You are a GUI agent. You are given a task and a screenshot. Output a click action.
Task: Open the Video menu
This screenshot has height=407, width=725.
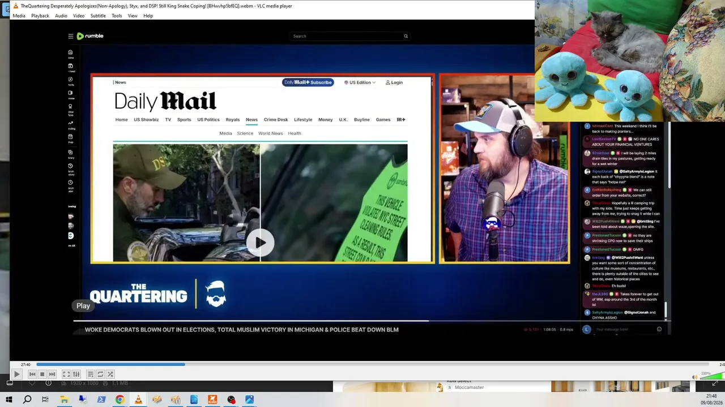[x=79, y=16]
